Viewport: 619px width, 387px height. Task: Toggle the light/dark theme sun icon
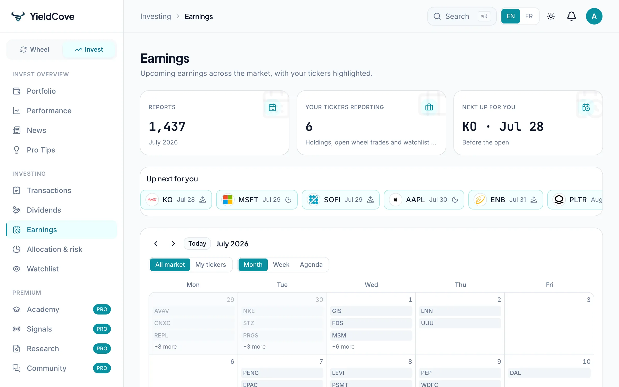[551, 16]
